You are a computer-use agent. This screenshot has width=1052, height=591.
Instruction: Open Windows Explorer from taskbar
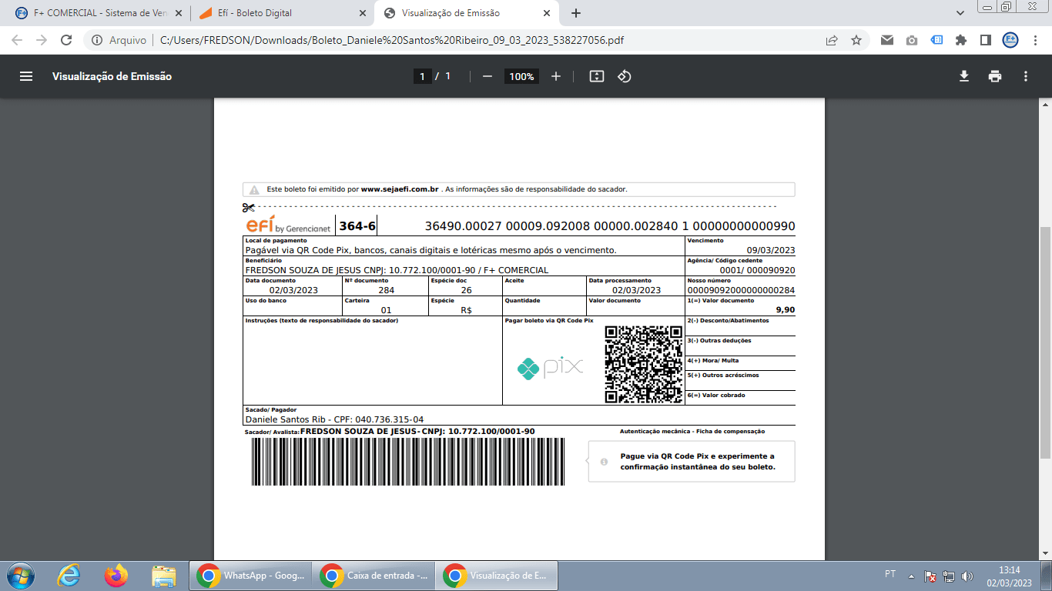pos(164,576)
